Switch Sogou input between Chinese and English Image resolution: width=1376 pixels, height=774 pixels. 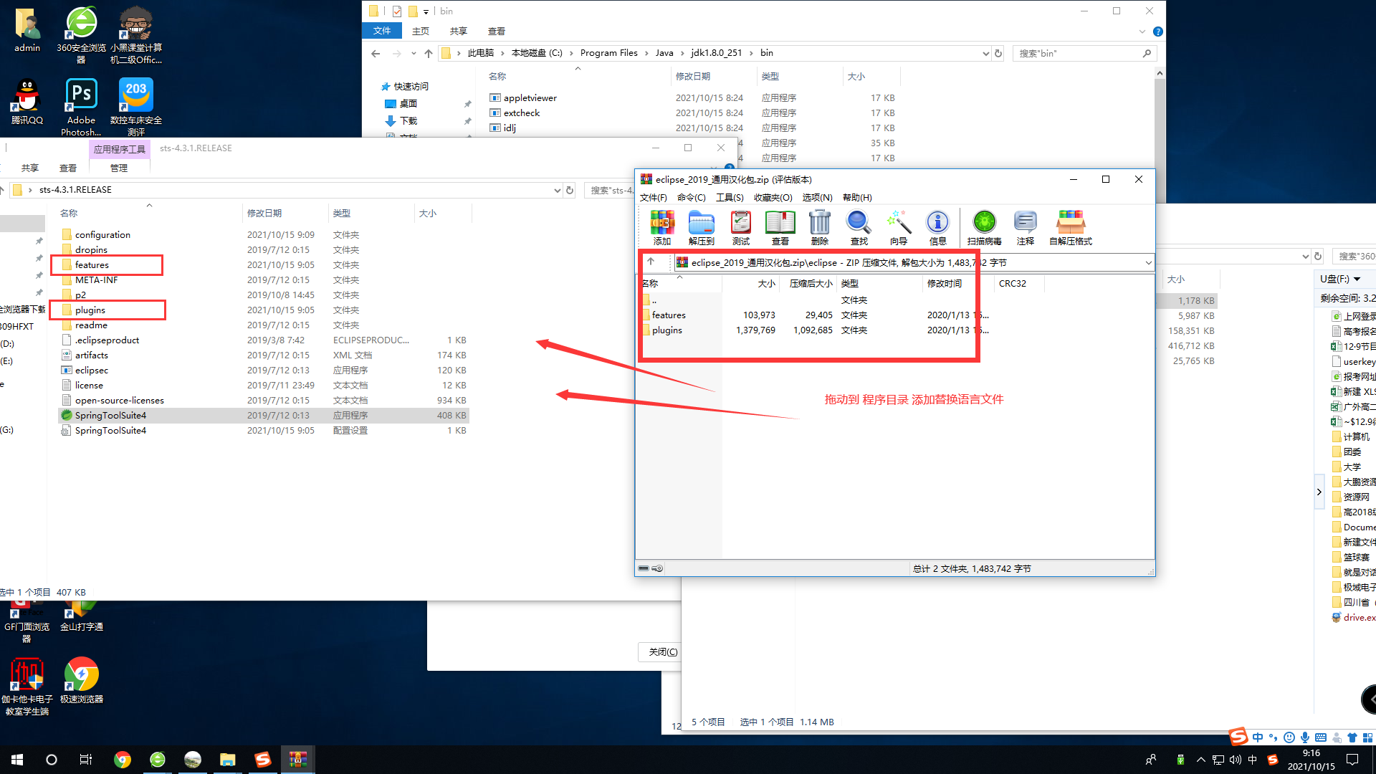click(x=1258, y=737)
